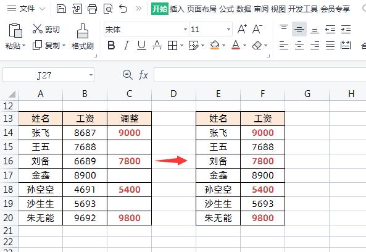Image resolution: width=366 pixels, height=252 pixels.
Task: Click the Save icon in the quick toolbar
Action: click(x=61, y=9)
